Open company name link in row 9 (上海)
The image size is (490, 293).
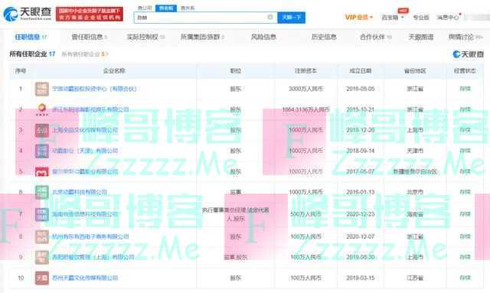(93, 257)
